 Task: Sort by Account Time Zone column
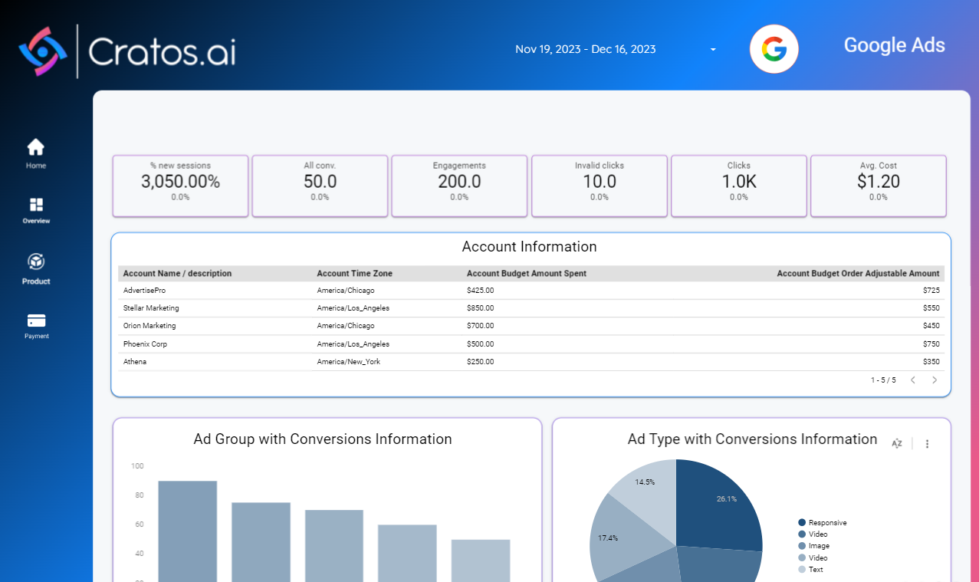(x=355, y=274)
